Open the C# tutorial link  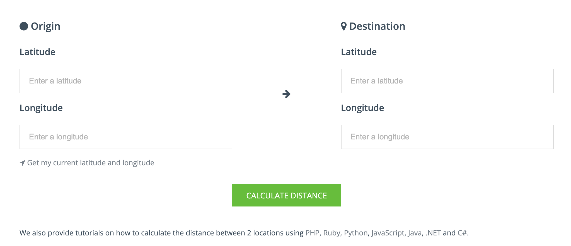pos(462,233)
